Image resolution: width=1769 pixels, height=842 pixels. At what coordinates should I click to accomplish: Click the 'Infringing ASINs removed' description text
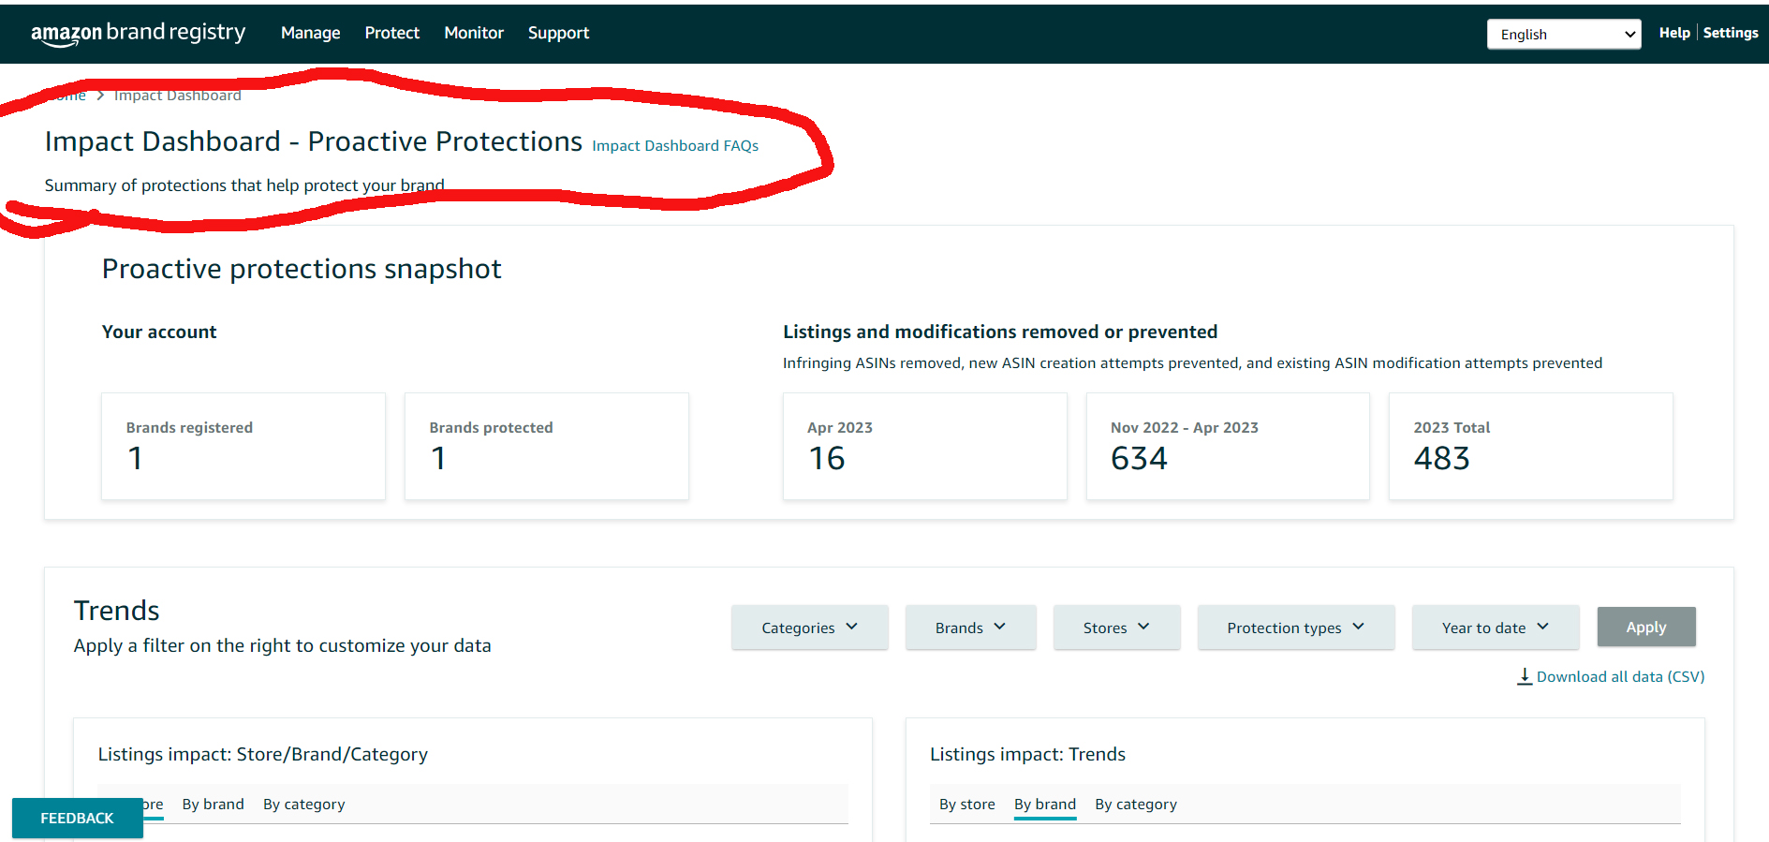1192,362
